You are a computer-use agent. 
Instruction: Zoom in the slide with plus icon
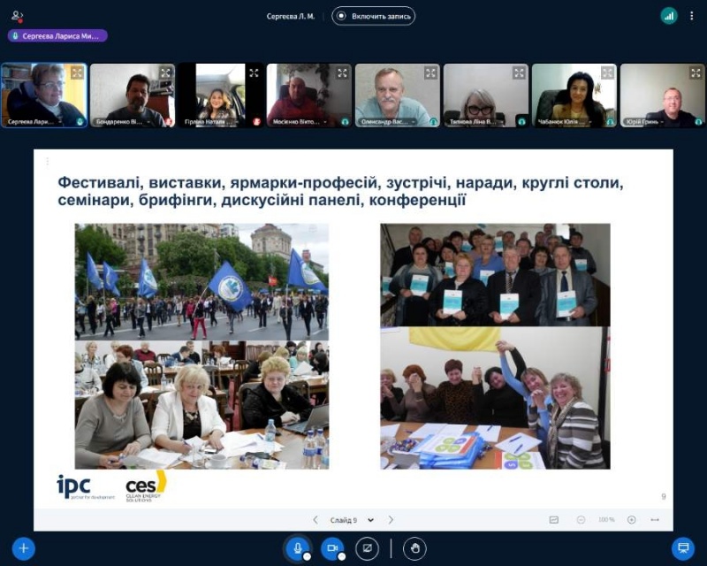[631, 520]
